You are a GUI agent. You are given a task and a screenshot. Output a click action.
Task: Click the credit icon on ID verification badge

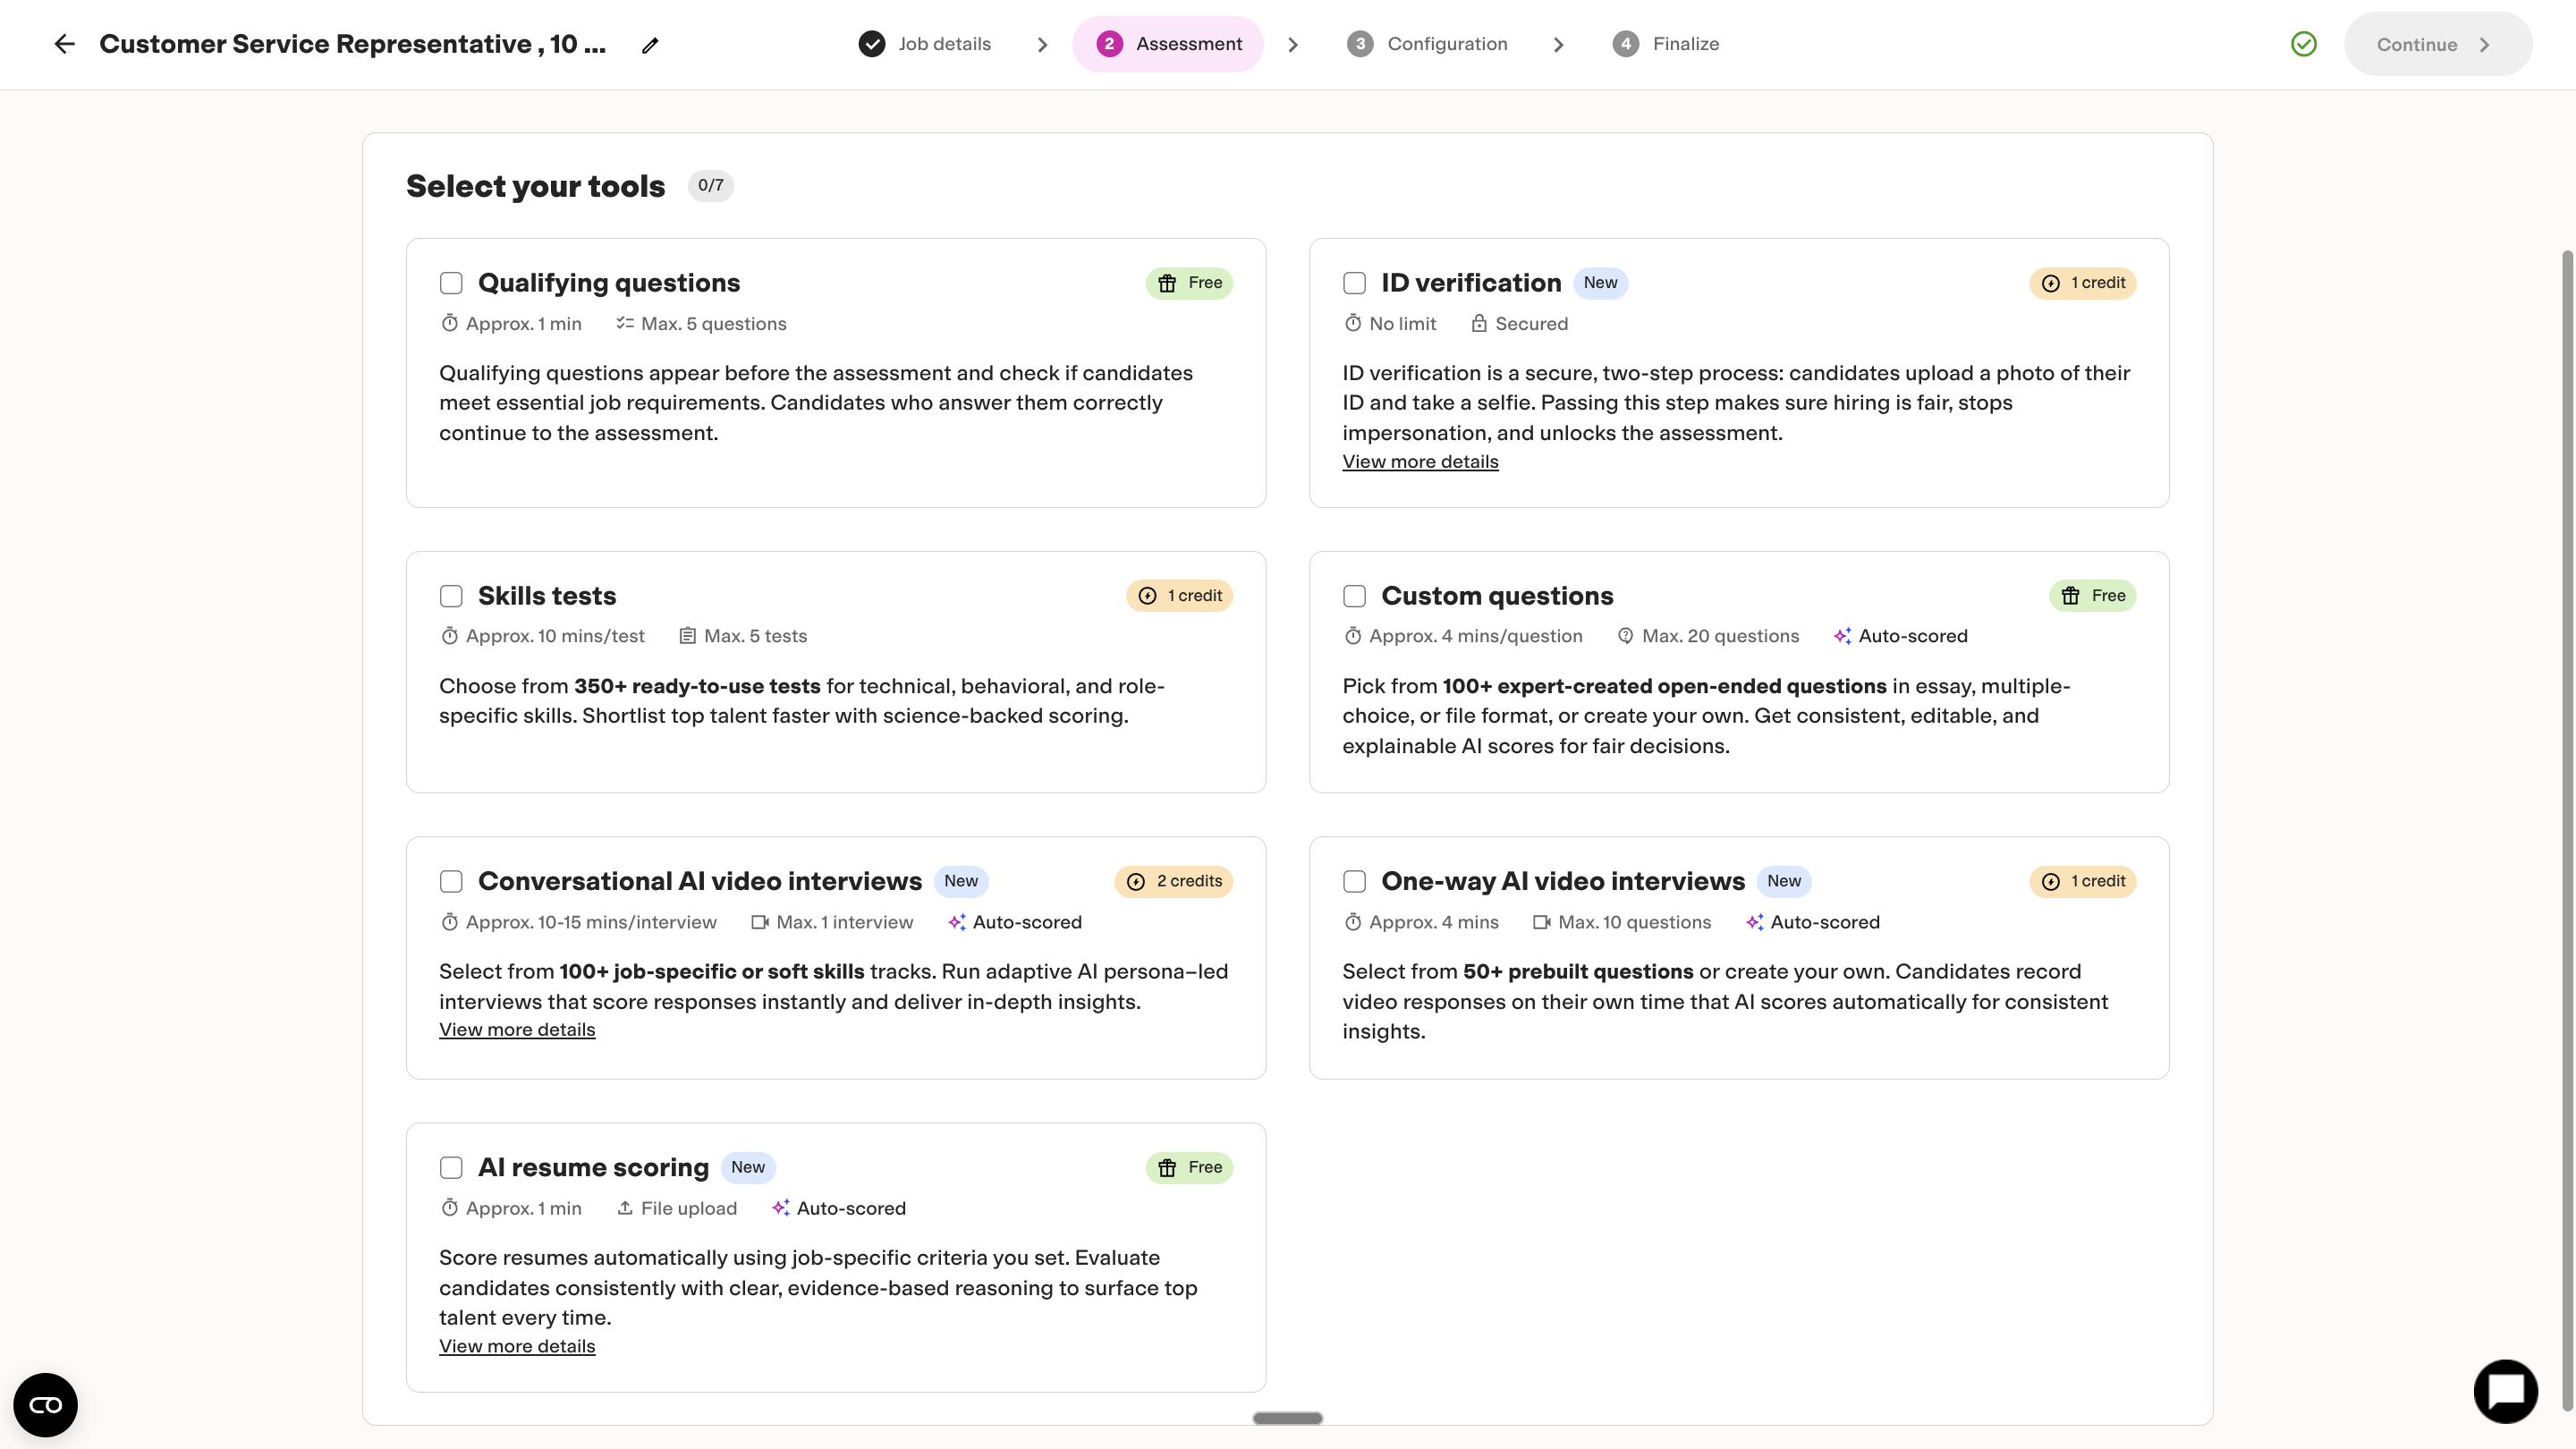coord(2051,283)
